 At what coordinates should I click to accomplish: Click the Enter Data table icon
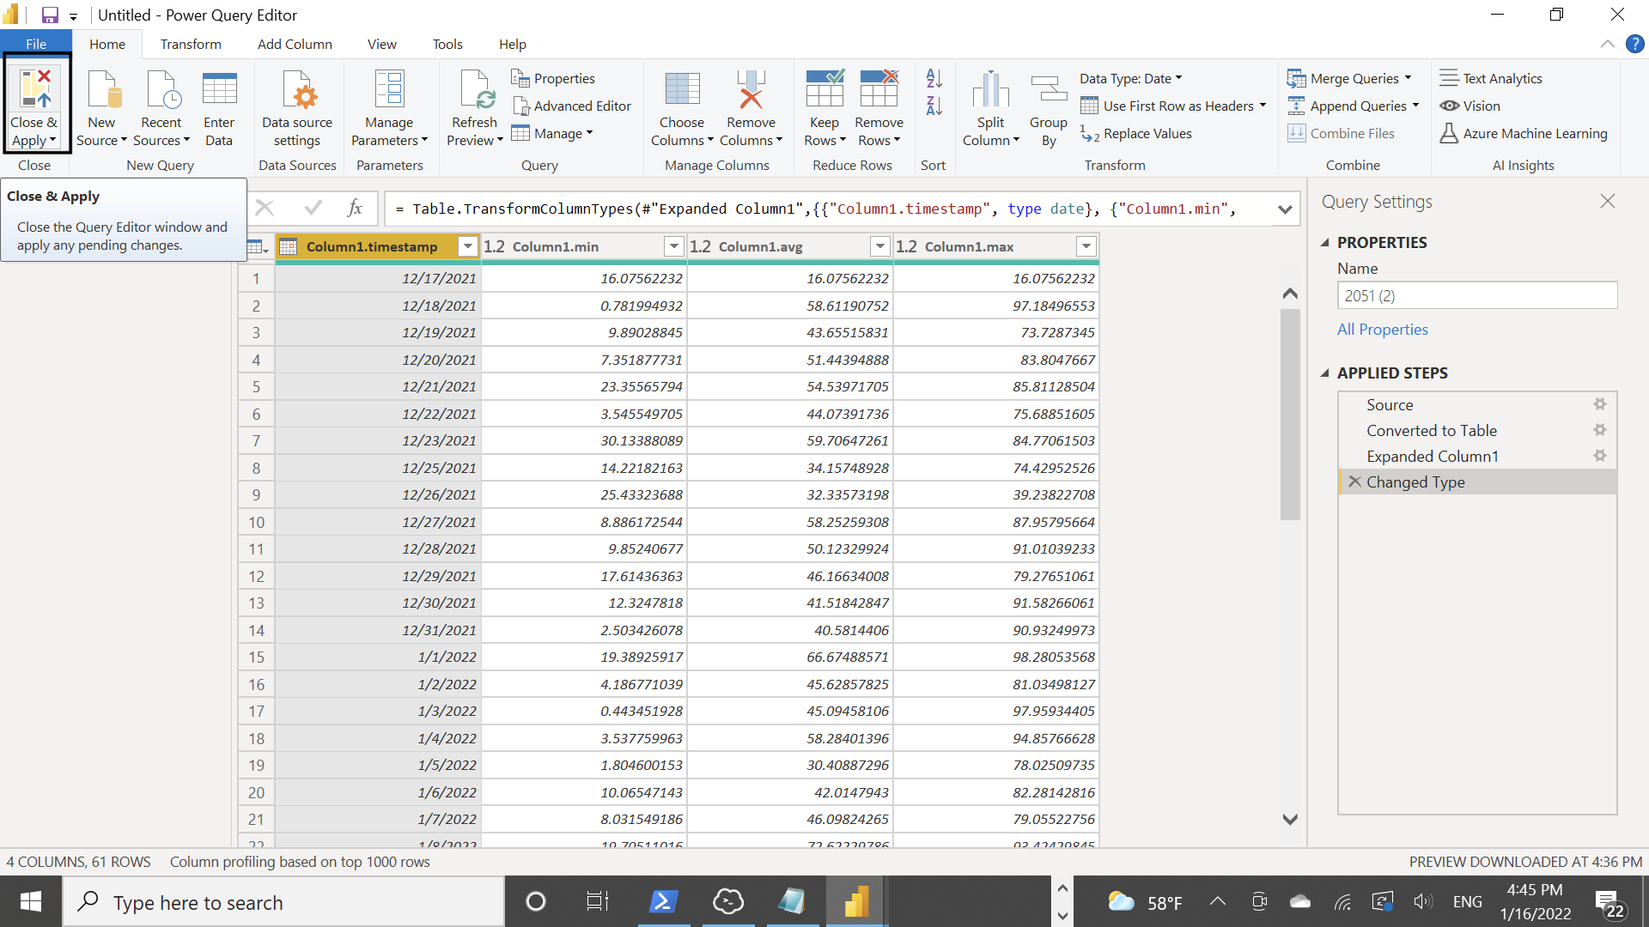(219, 89)
